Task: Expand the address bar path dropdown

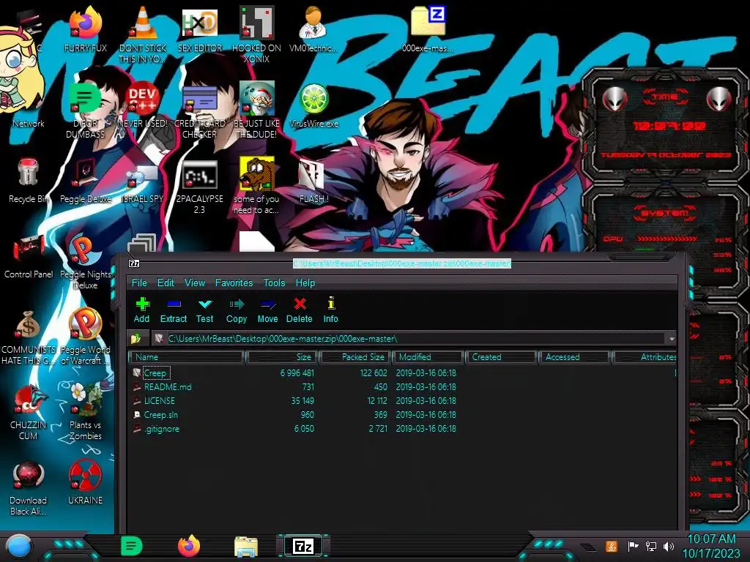Action: tap(672, 338)
